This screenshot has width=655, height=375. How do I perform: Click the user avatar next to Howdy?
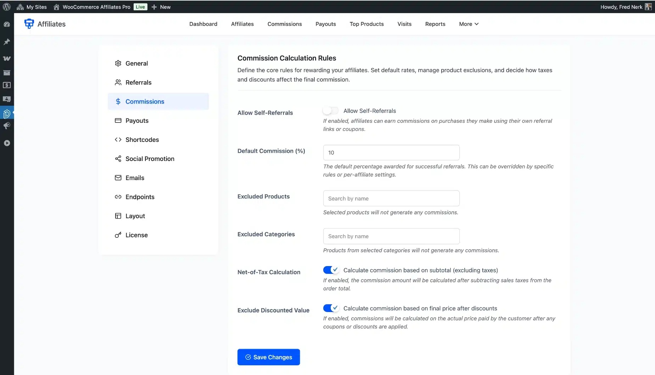coord(648,7)
